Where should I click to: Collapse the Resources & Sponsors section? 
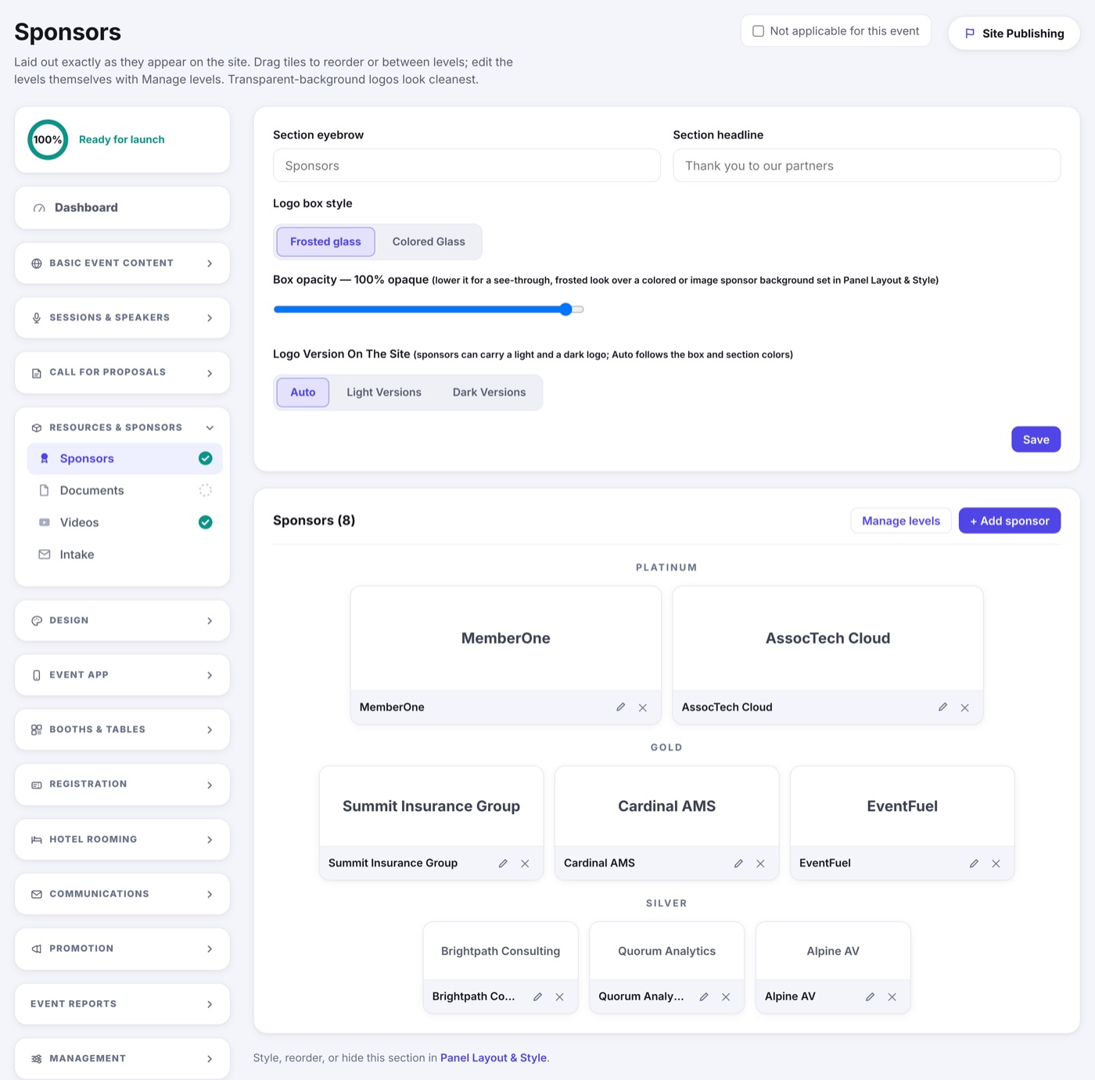point(122,428)
